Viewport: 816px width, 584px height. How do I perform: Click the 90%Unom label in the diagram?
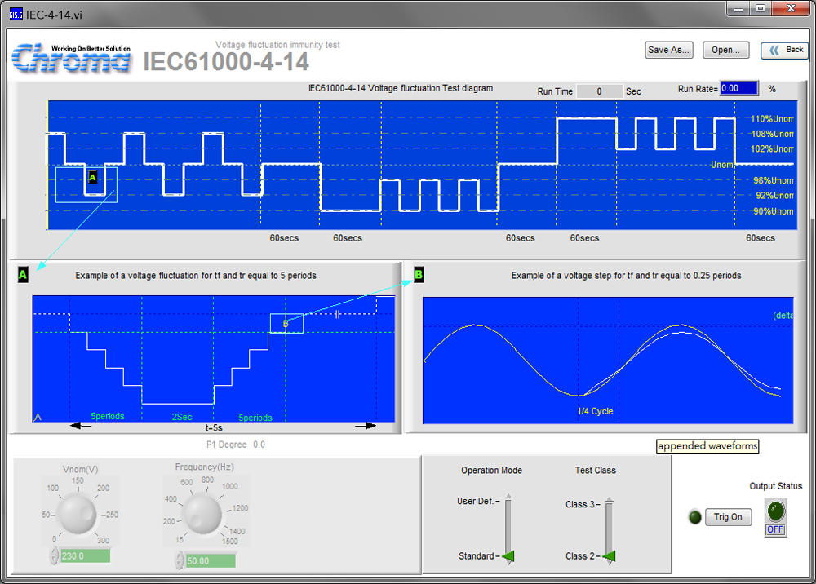pyautogui.click(x=774, y=211)
